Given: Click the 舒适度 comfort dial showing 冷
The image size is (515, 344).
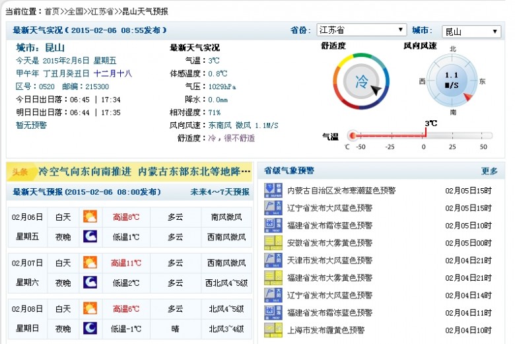Looking at the screenshot, I should click(361, 82).
